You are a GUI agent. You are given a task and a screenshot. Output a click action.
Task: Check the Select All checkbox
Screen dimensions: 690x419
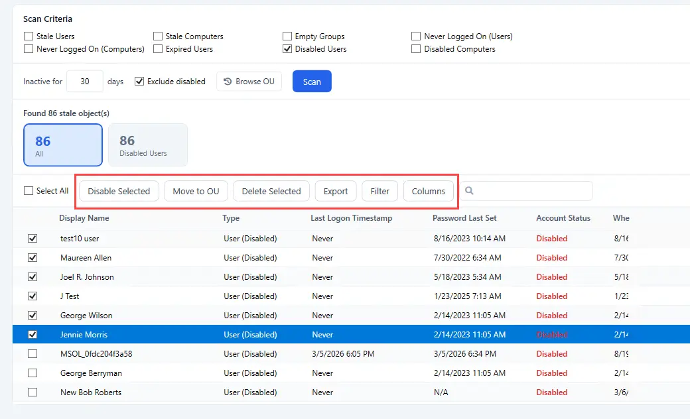29,191
